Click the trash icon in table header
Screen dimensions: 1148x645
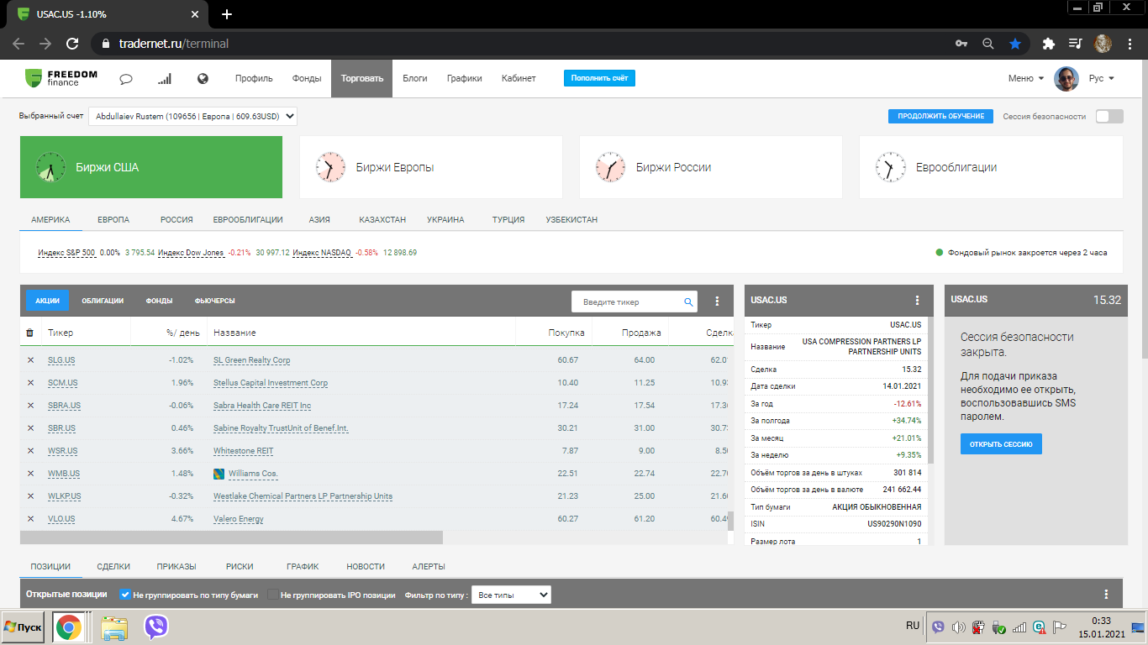(x=30, y=333)
